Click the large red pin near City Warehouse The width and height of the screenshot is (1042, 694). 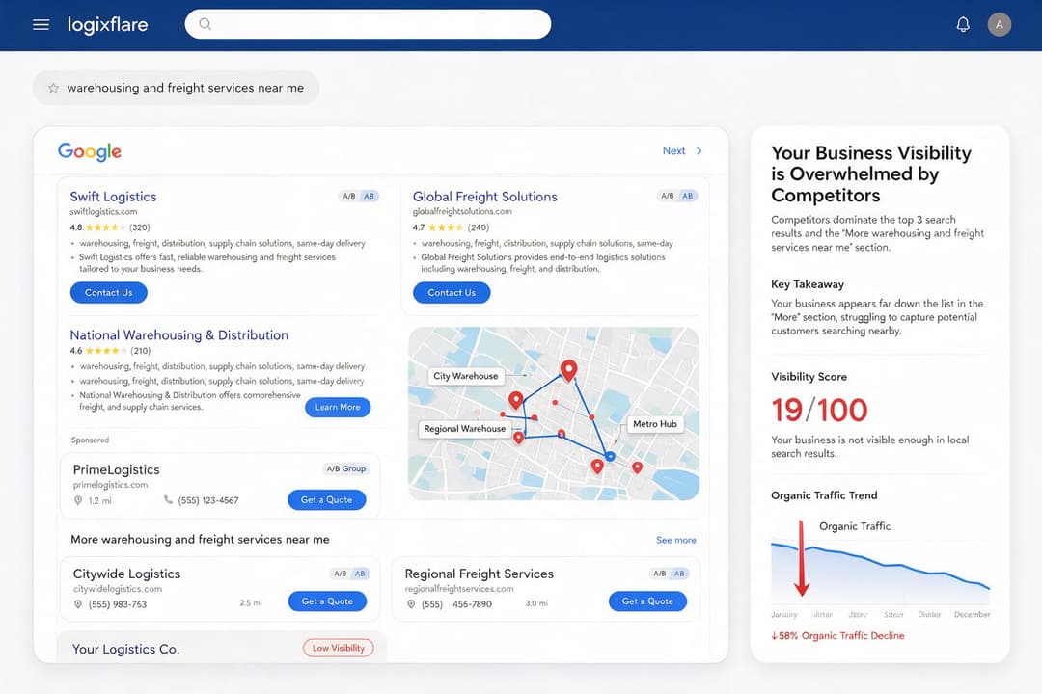click(568, 370)
